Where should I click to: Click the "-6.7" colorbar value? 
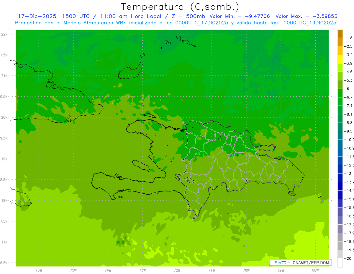(x=349, y=97)
